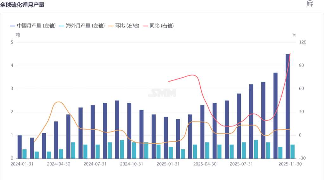
Task: Click the orange 环比 legend line marker
Action: (111, 26)
